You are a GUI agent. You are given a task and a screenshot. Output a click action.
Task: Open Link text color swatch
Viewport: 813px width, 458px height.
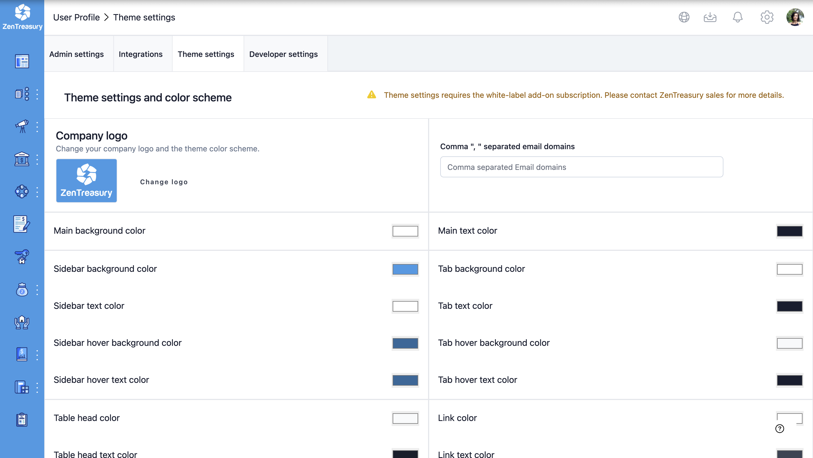pyautogui.click(x=789, y=453)
